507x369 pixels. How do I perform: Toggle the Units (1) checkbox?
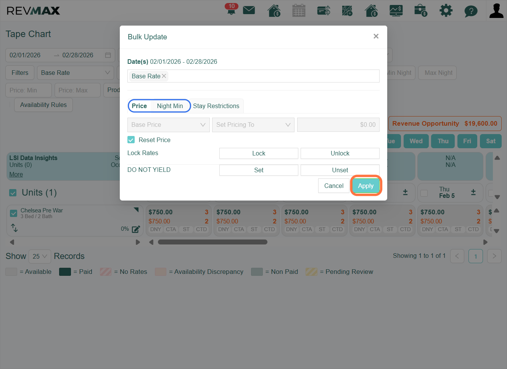click(x=13, y=193)
